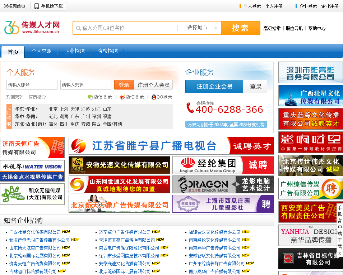
Task: Open the 帮助中心 link
Action: (317, 28)
